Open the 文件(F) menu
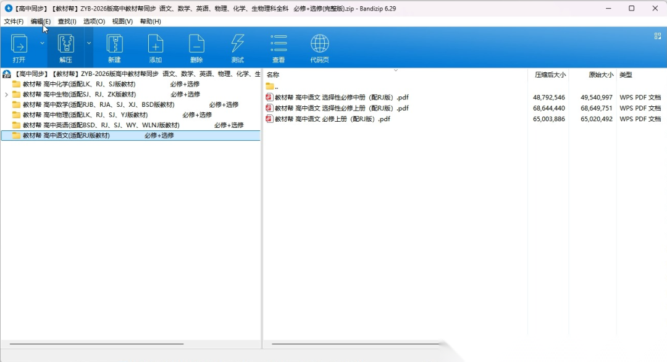Viewport: 667px width, 362px height. click(14, 22)
